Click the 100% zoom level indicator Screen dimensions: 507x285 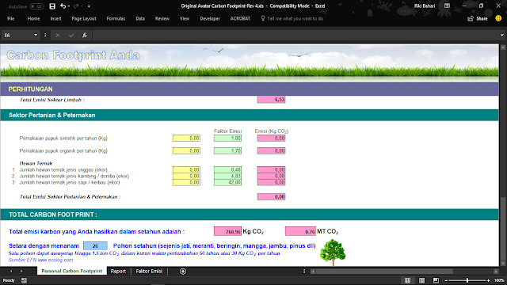499,280
